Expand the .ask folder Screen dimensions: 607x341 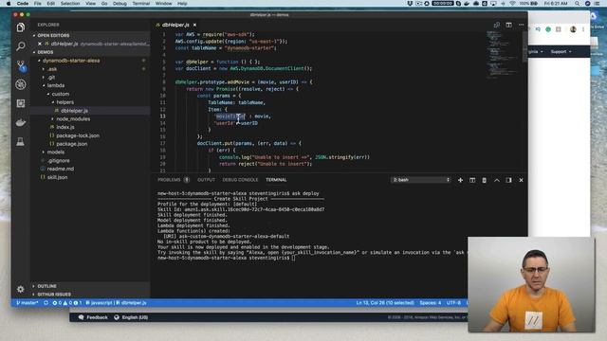[x=52, y=69]
